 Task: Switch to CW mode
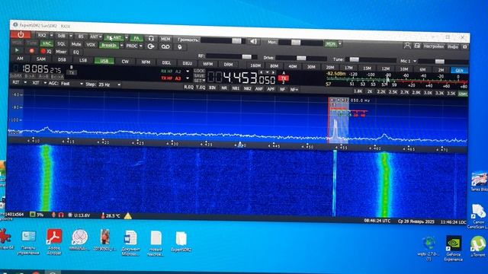click(x=125, y=61)
